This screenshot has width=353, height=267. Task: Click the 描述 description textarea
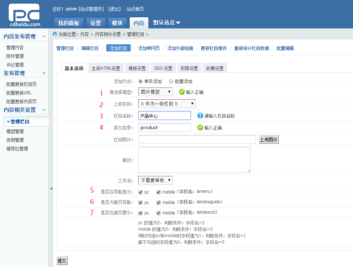coord(195,160)
